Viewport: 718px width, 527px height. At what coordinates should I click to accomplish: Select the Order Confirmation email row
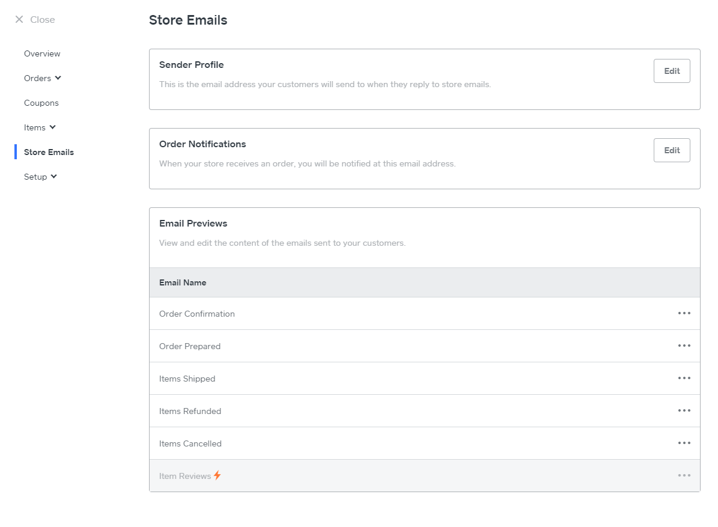coord(197,314)
